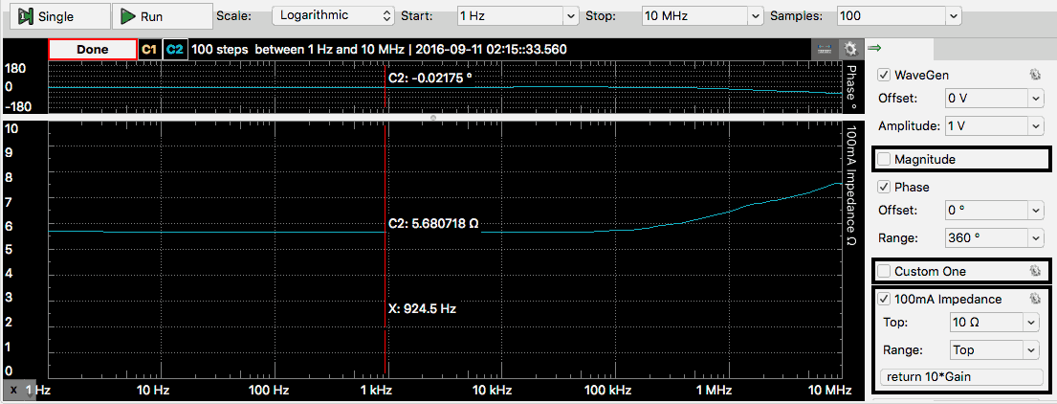Toggle the C2 channel indicator

pyautogui.click(x=175, y=49)
